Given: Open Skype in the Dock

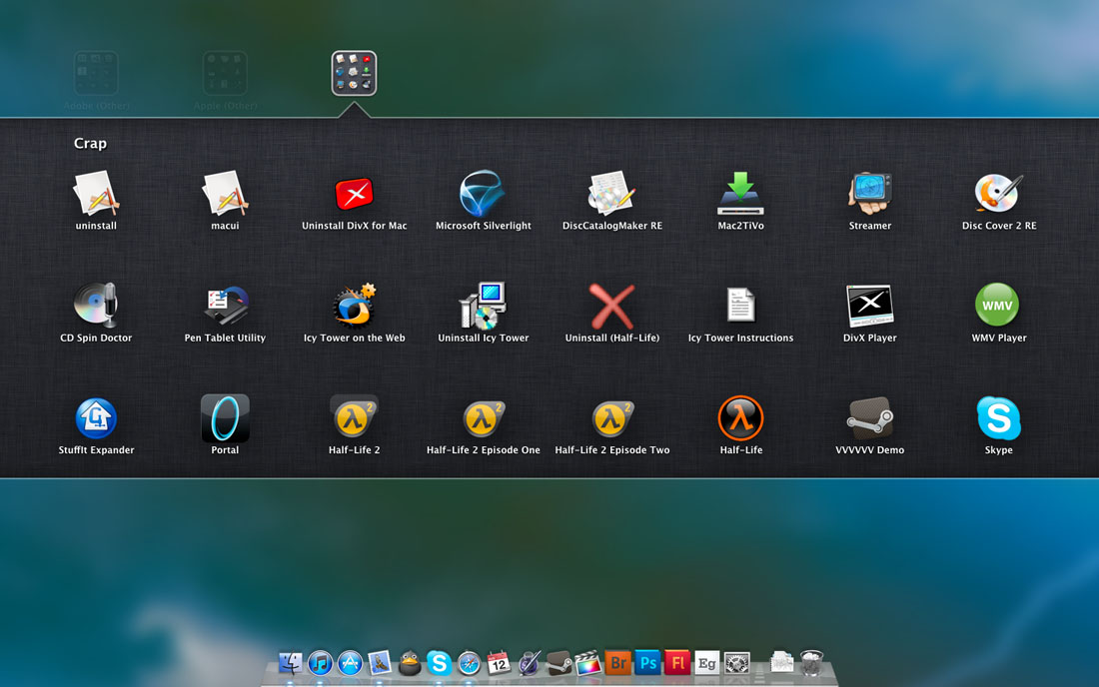Looking at the screenshot, I should coord(439,662).
